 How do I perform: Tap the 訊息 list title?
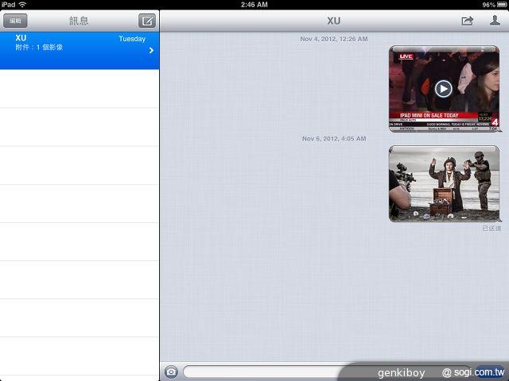pyautogui.click(x=80, y=21)
